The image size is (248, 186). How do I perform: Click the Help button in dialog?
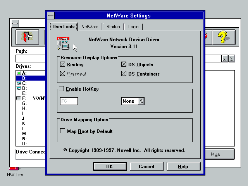[x=183, y=166]
